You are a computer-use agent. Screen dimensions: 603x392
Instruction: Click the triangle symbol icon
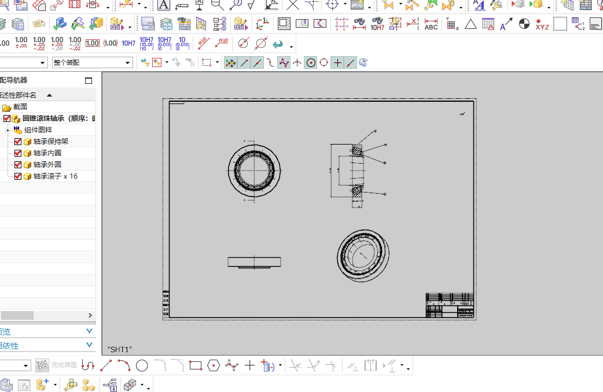tap(470, 24)
